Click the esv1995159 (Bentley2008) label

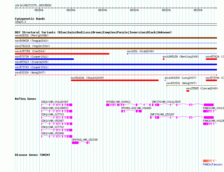181,57
